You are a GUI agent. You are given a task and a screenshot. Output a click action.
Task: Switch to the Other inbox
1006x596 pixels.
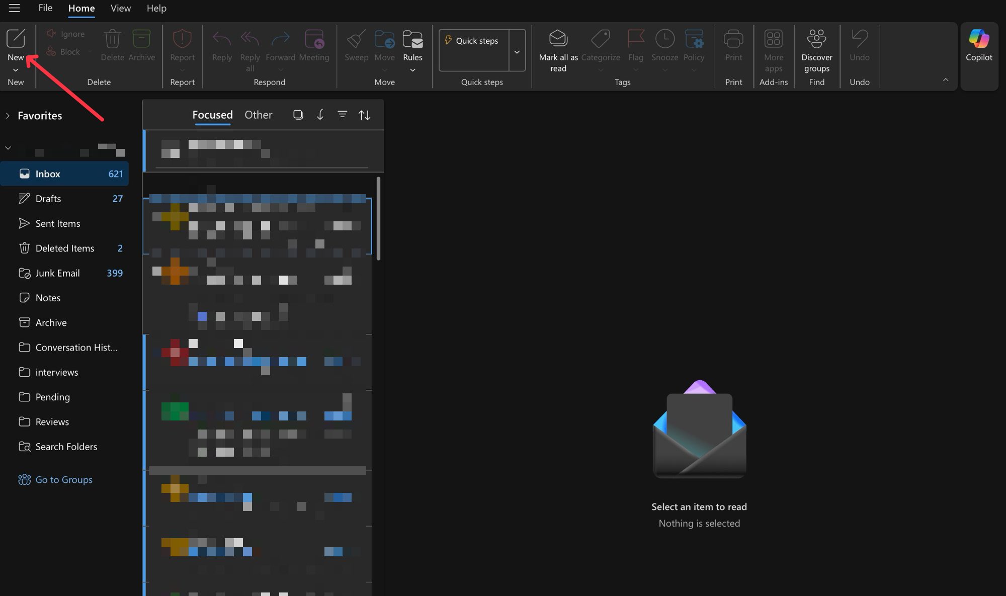coord(258,115)
